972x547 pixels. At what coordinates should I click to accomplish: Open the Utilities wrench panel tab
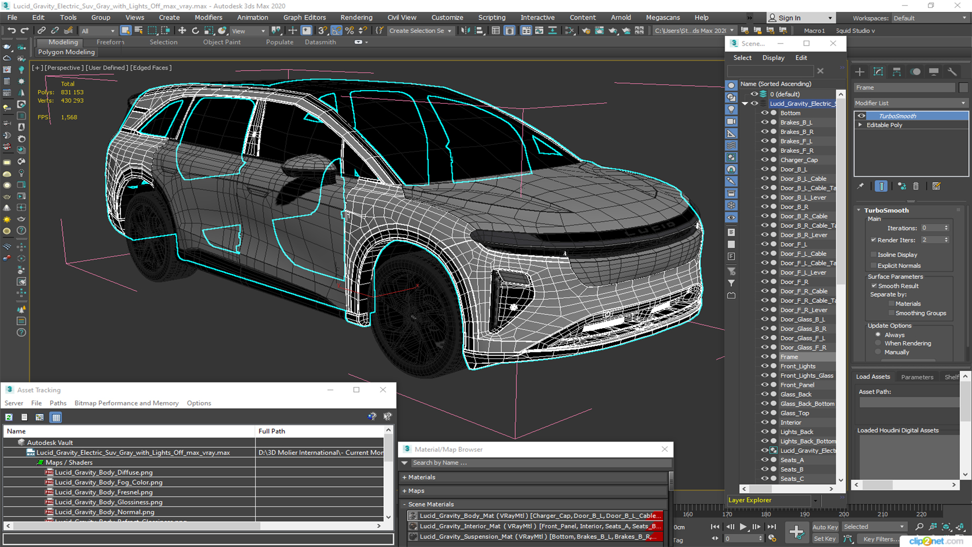(952, 72)
